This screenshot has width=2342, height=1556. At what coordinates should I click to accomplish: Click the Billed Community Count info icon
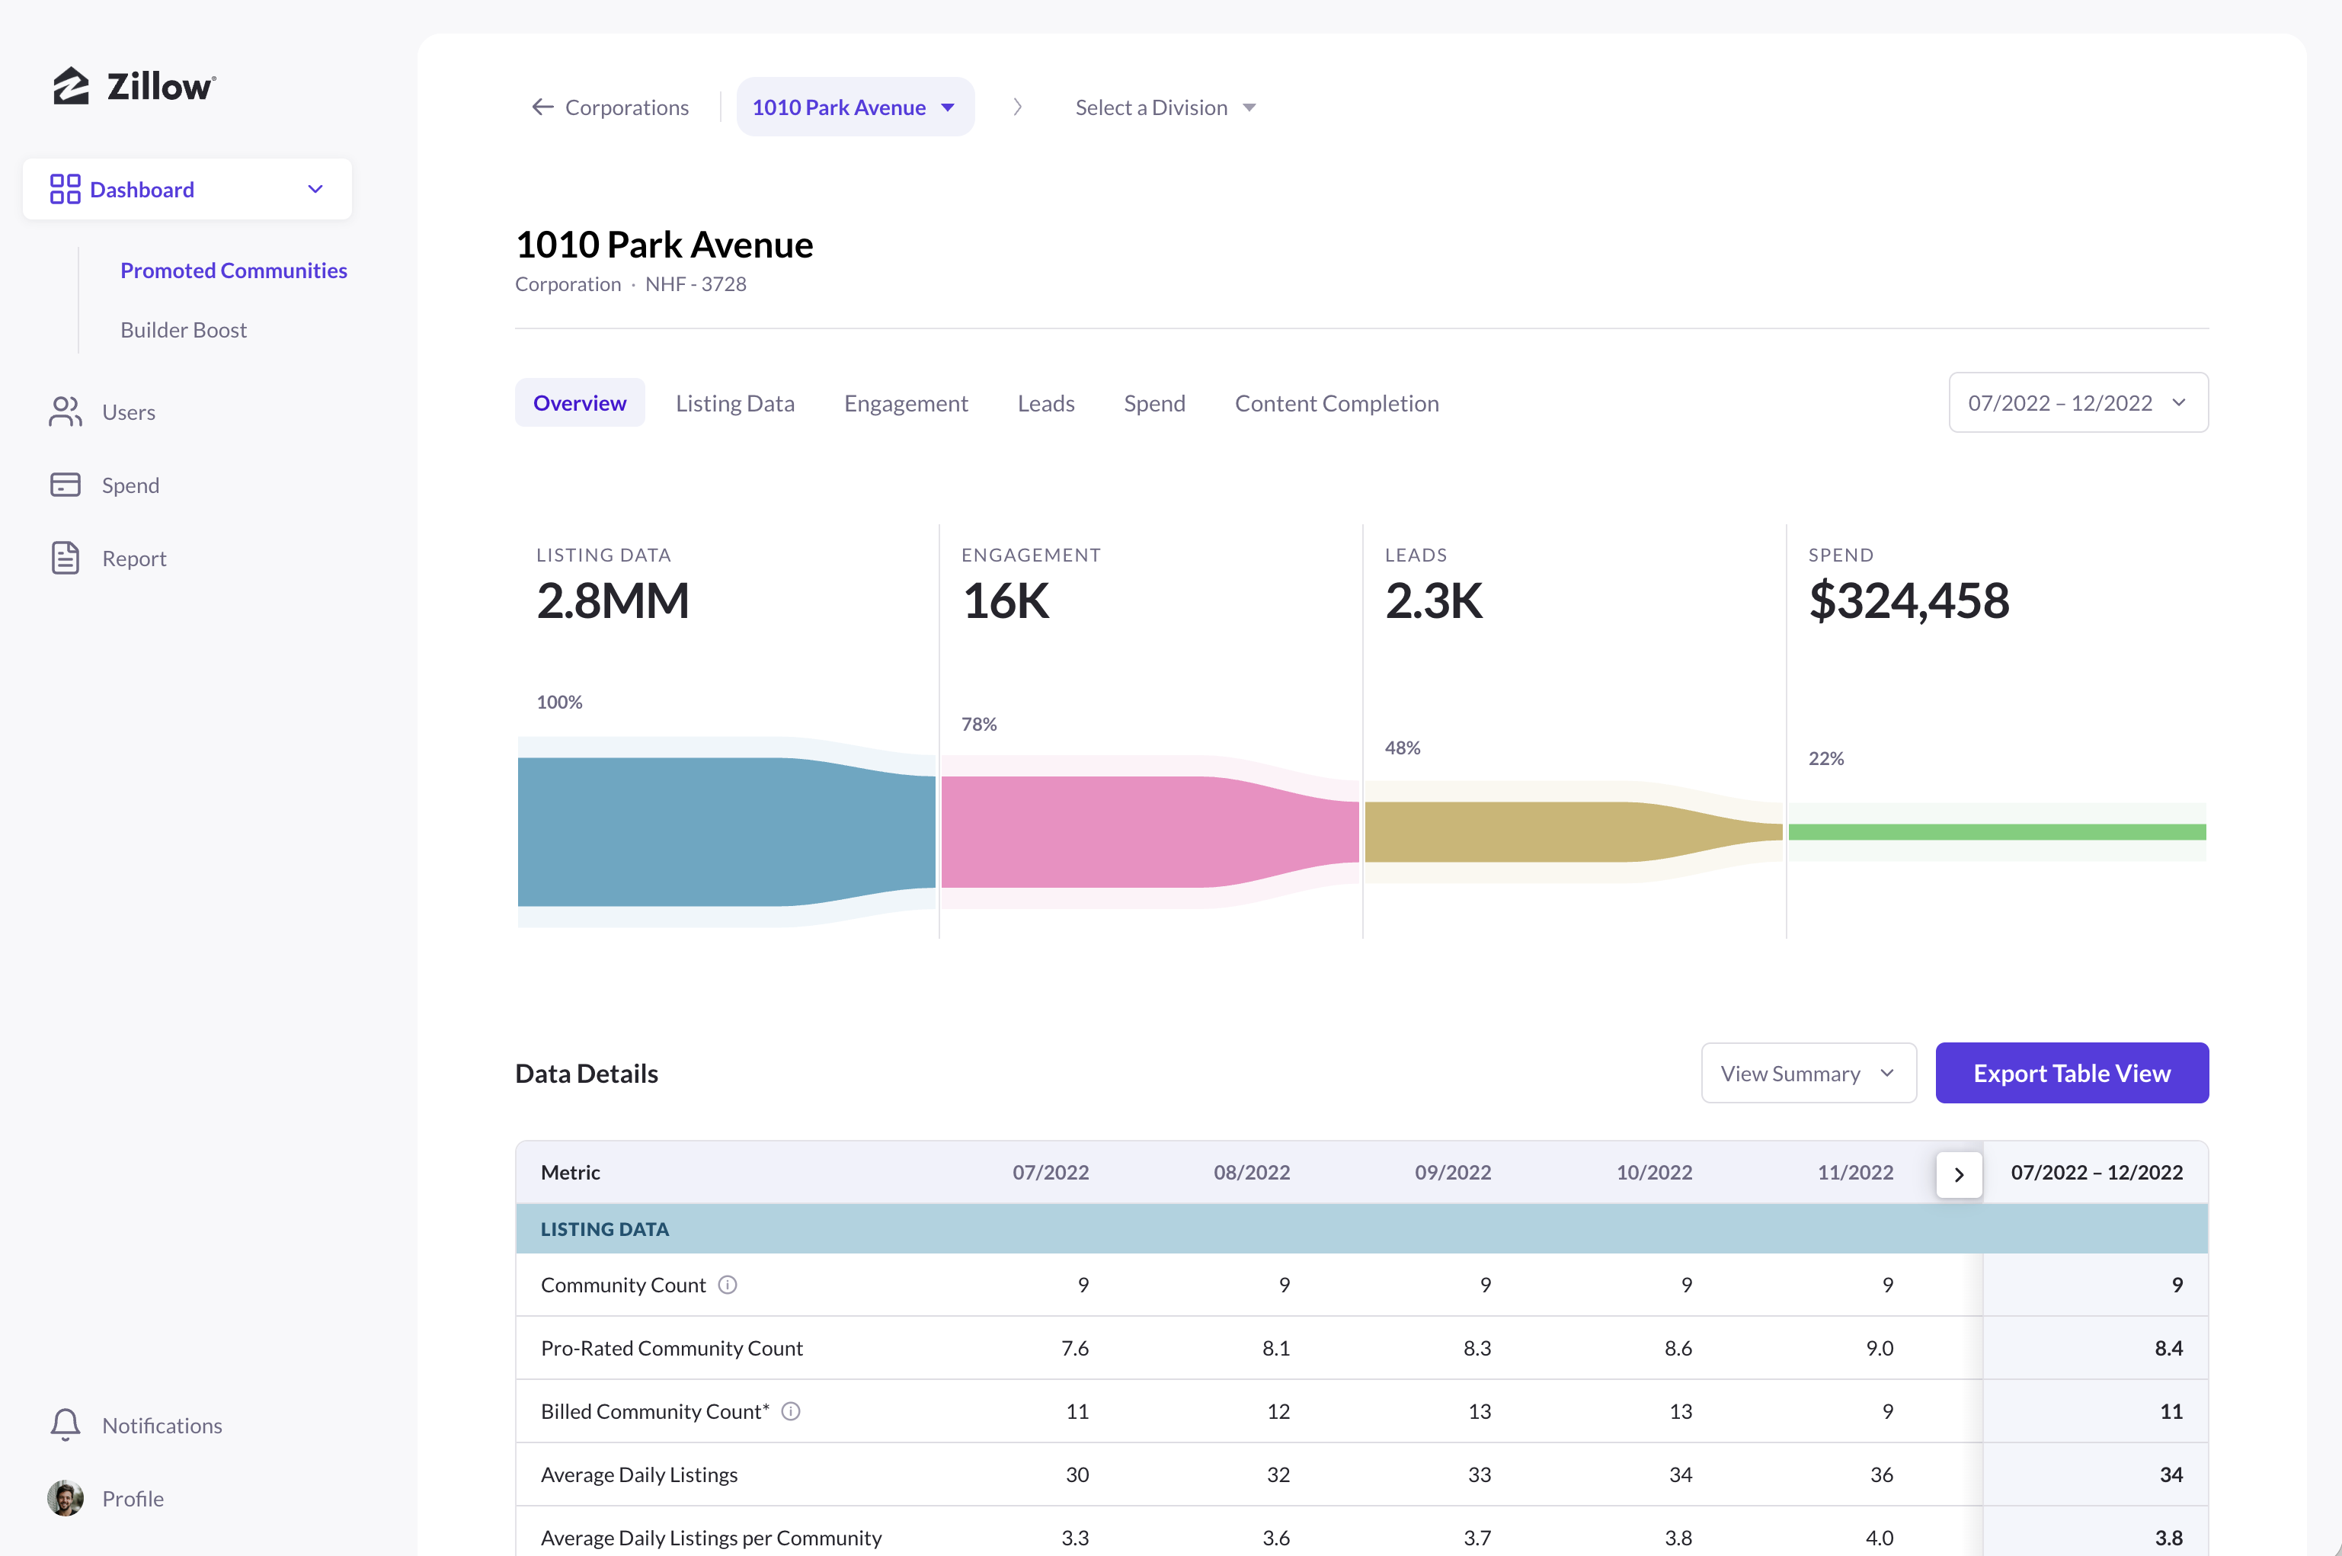(791, 1410)
